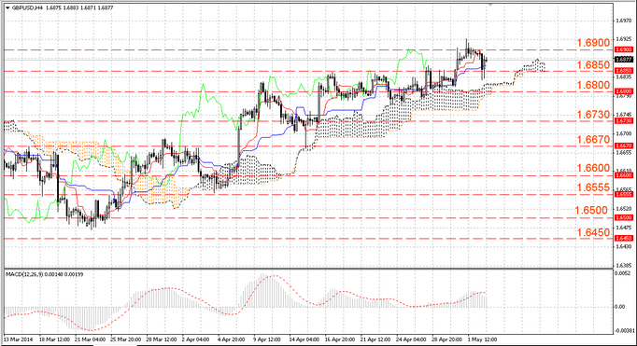Select the orange 1.6555 level label

(x=593, y=187)
